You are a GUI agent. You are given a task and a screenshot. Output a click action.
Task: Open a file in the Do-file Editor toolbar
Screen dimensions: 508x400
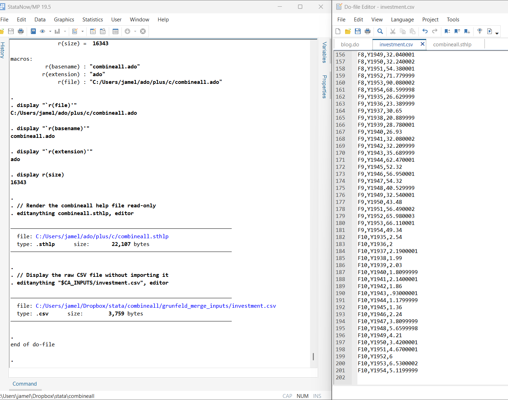348,31
